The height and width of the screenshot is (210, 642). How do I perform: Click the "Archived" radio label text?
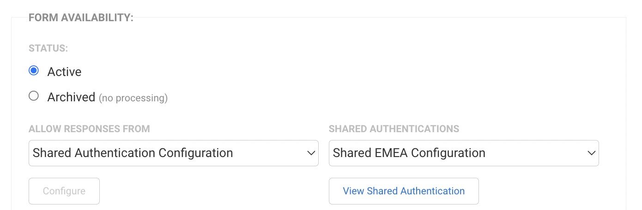click(x=71, y=97)
